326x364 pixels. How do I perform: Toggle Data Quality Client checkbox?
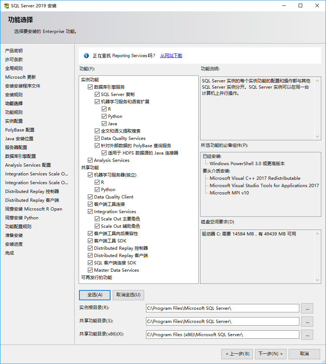pos(90,197)
